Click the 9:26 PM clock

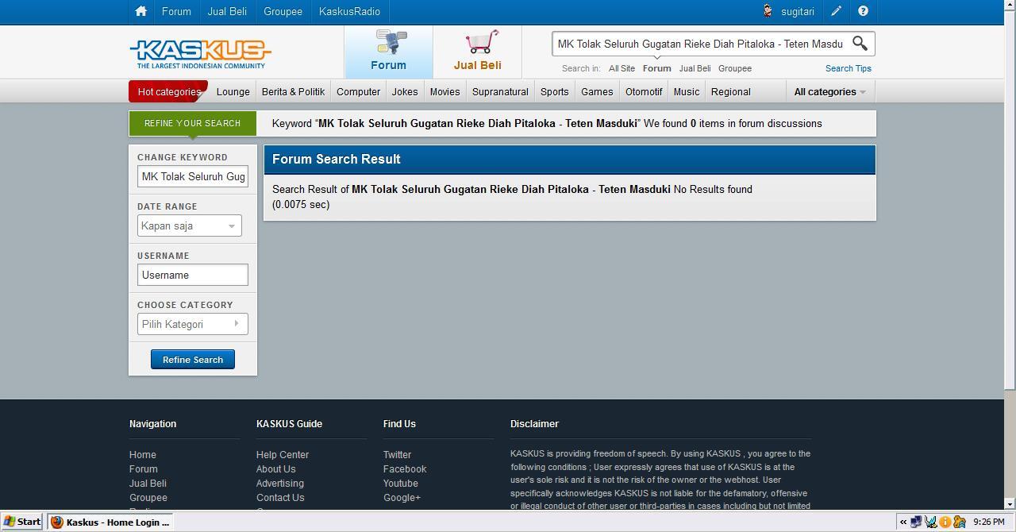988,522
